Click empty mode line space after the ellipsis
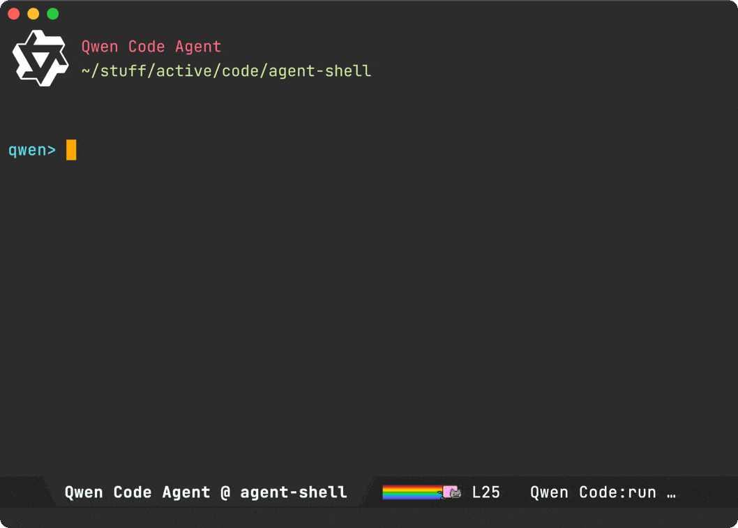Image resolution: width=738 pixels, height=528 pixels. [x=706, y=492]
